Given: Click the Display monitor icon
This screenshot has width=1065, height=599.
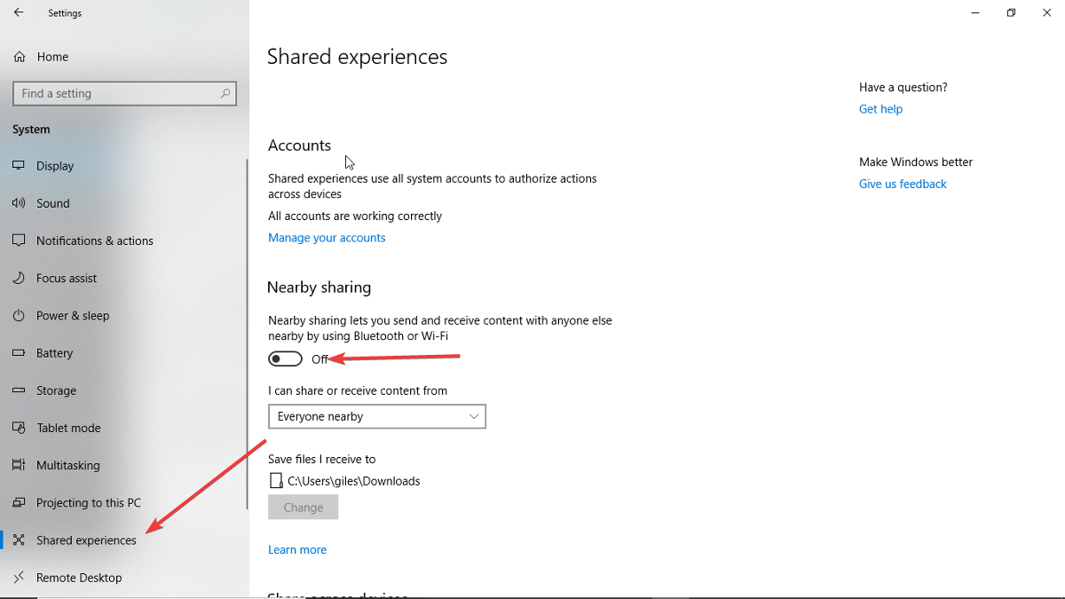Looking at the screenshot, I should 19,166.
